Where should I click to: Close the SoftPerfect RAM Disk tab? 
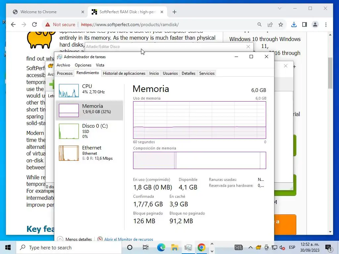162,12
